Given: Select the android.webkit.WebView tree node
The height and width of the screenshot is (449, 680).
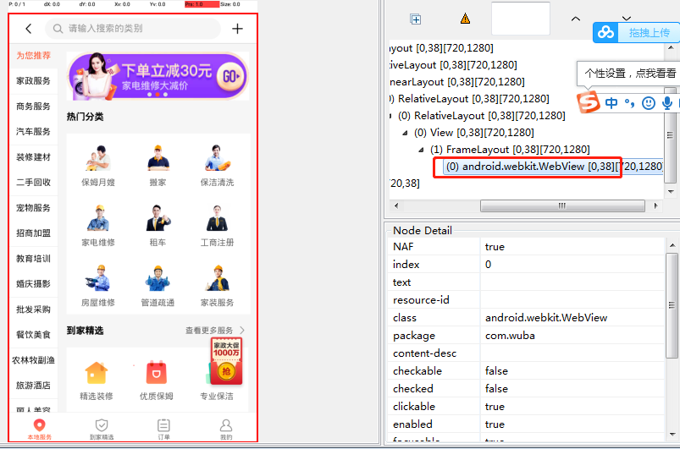Looking at the screenshot, I should click(553, 167).
